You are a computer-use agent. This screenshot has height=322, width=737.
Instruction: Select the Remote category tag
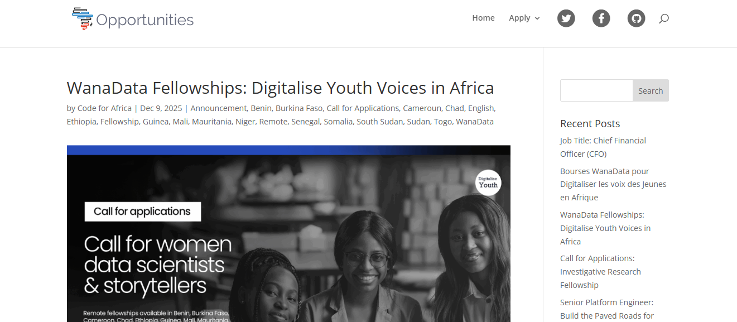273,121
